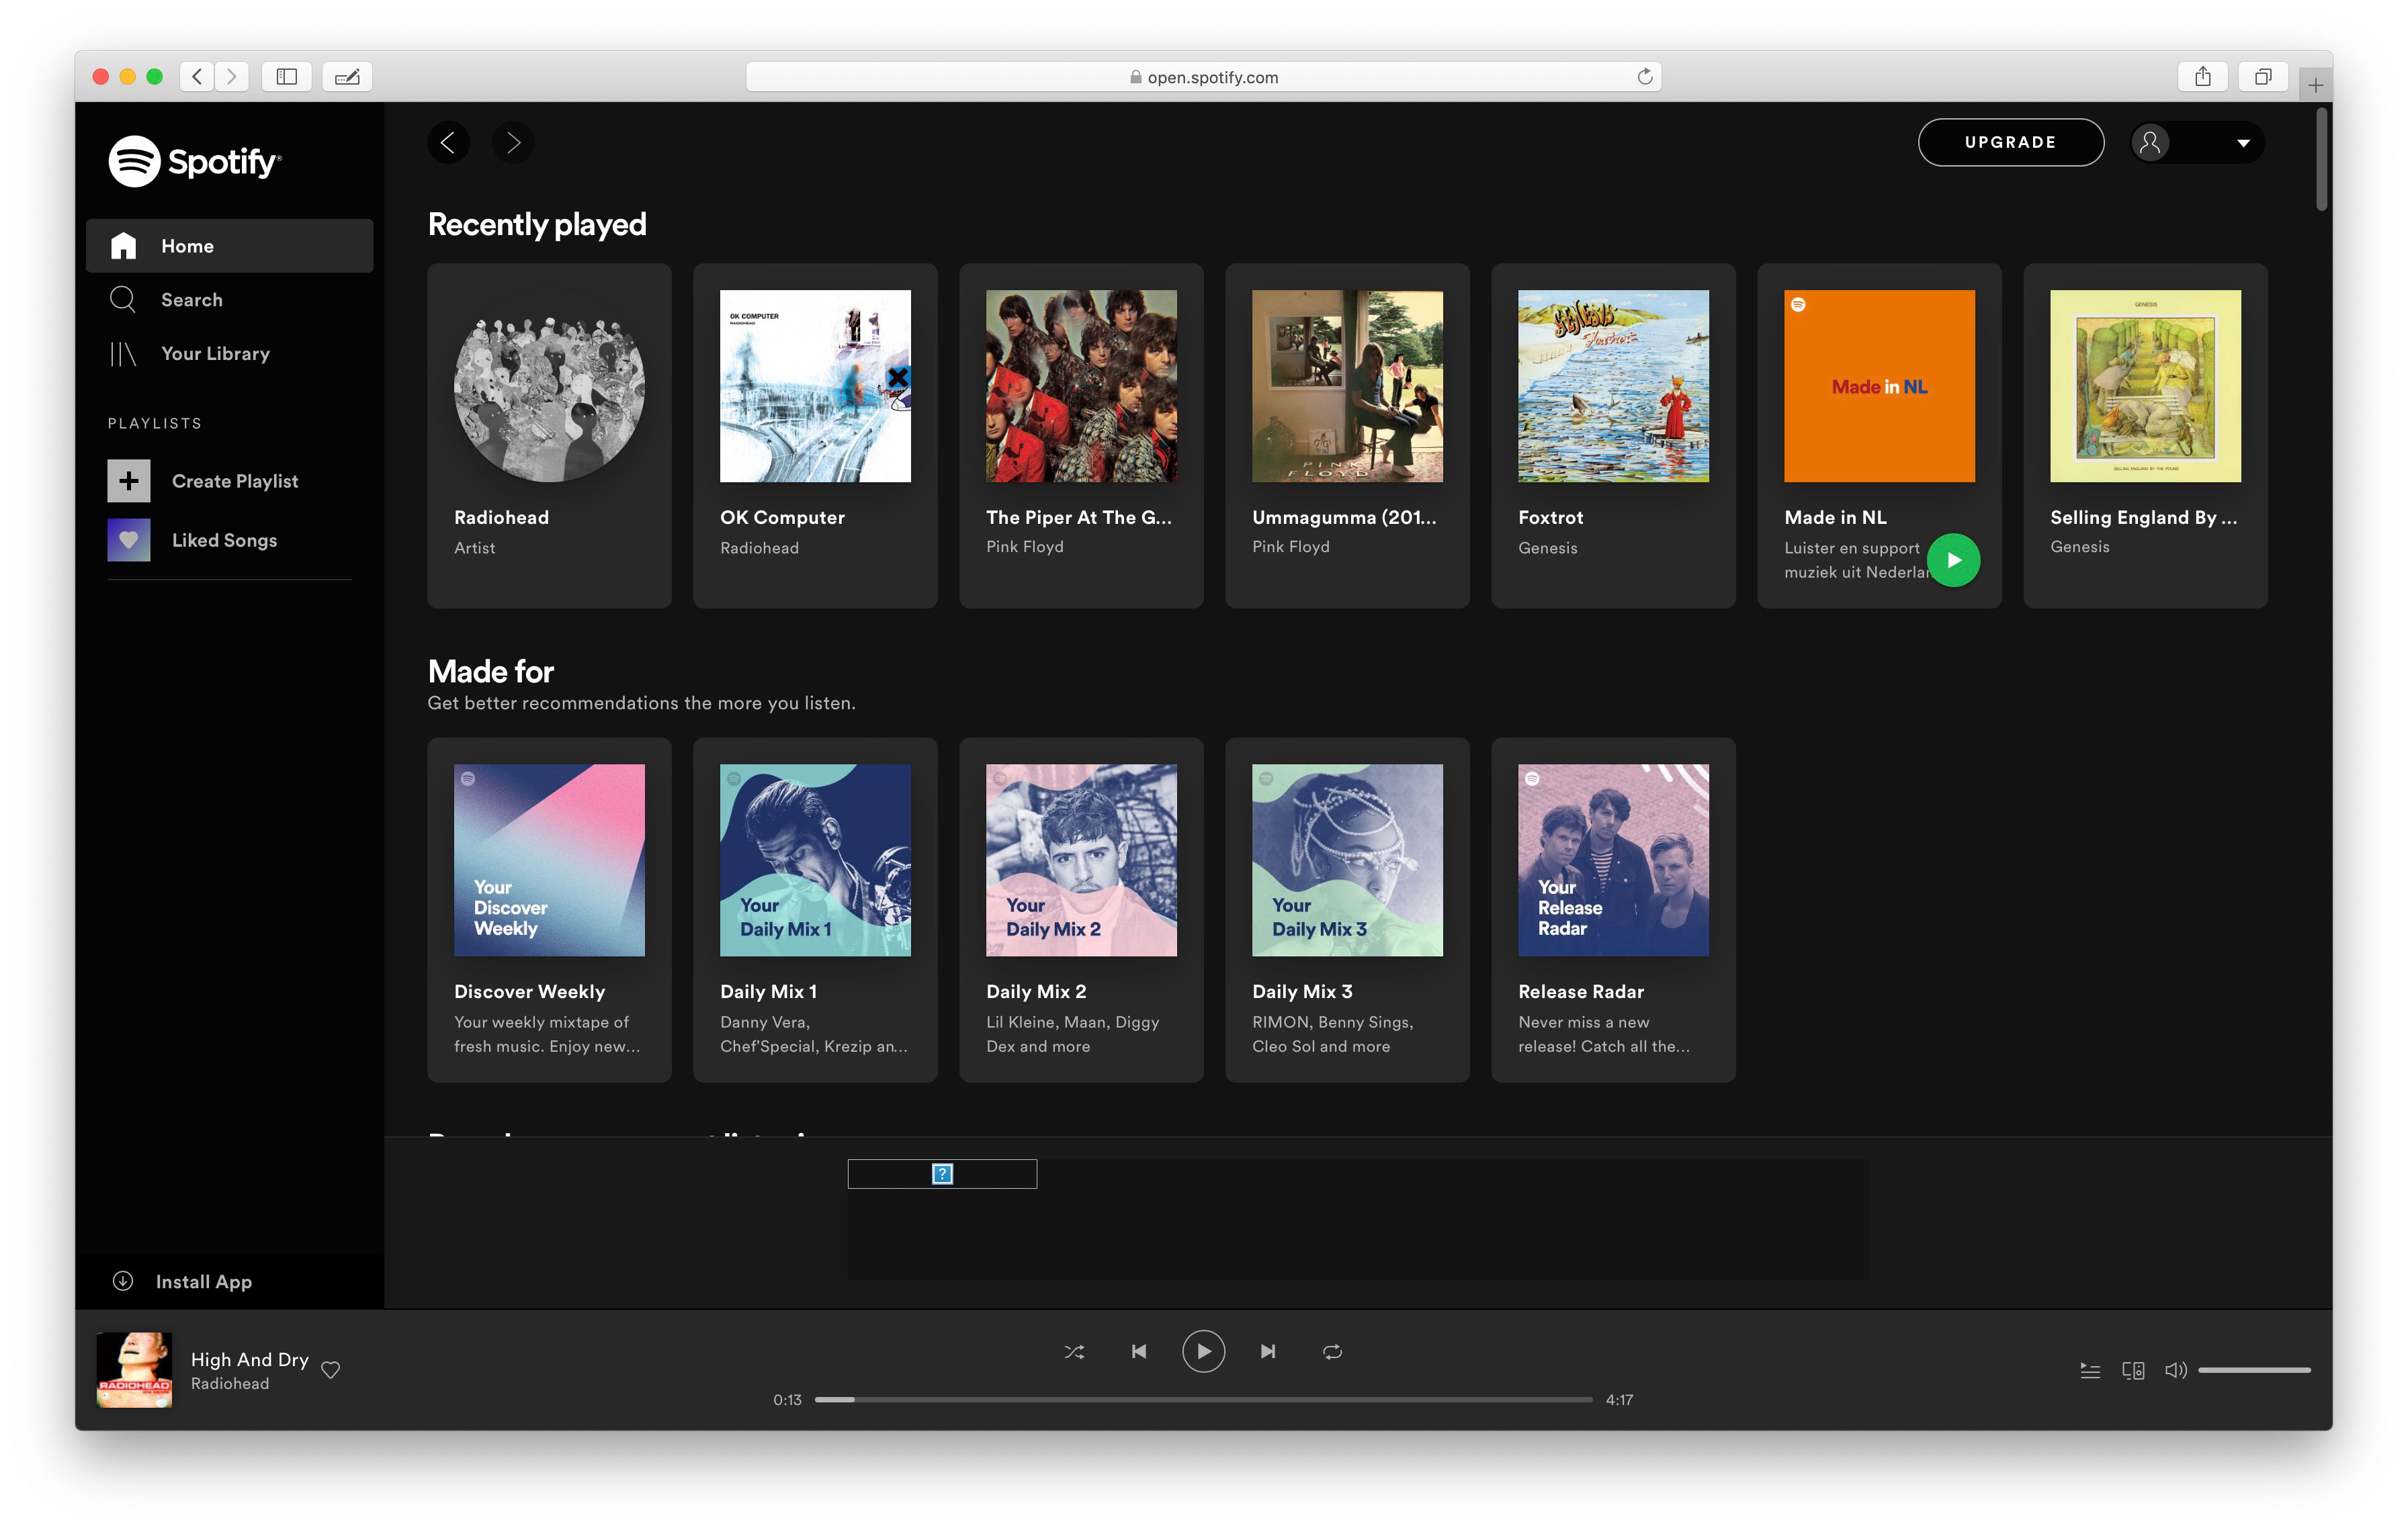Open the OK Computer album cover
2408x1530 pixels.
click(815, 386)
